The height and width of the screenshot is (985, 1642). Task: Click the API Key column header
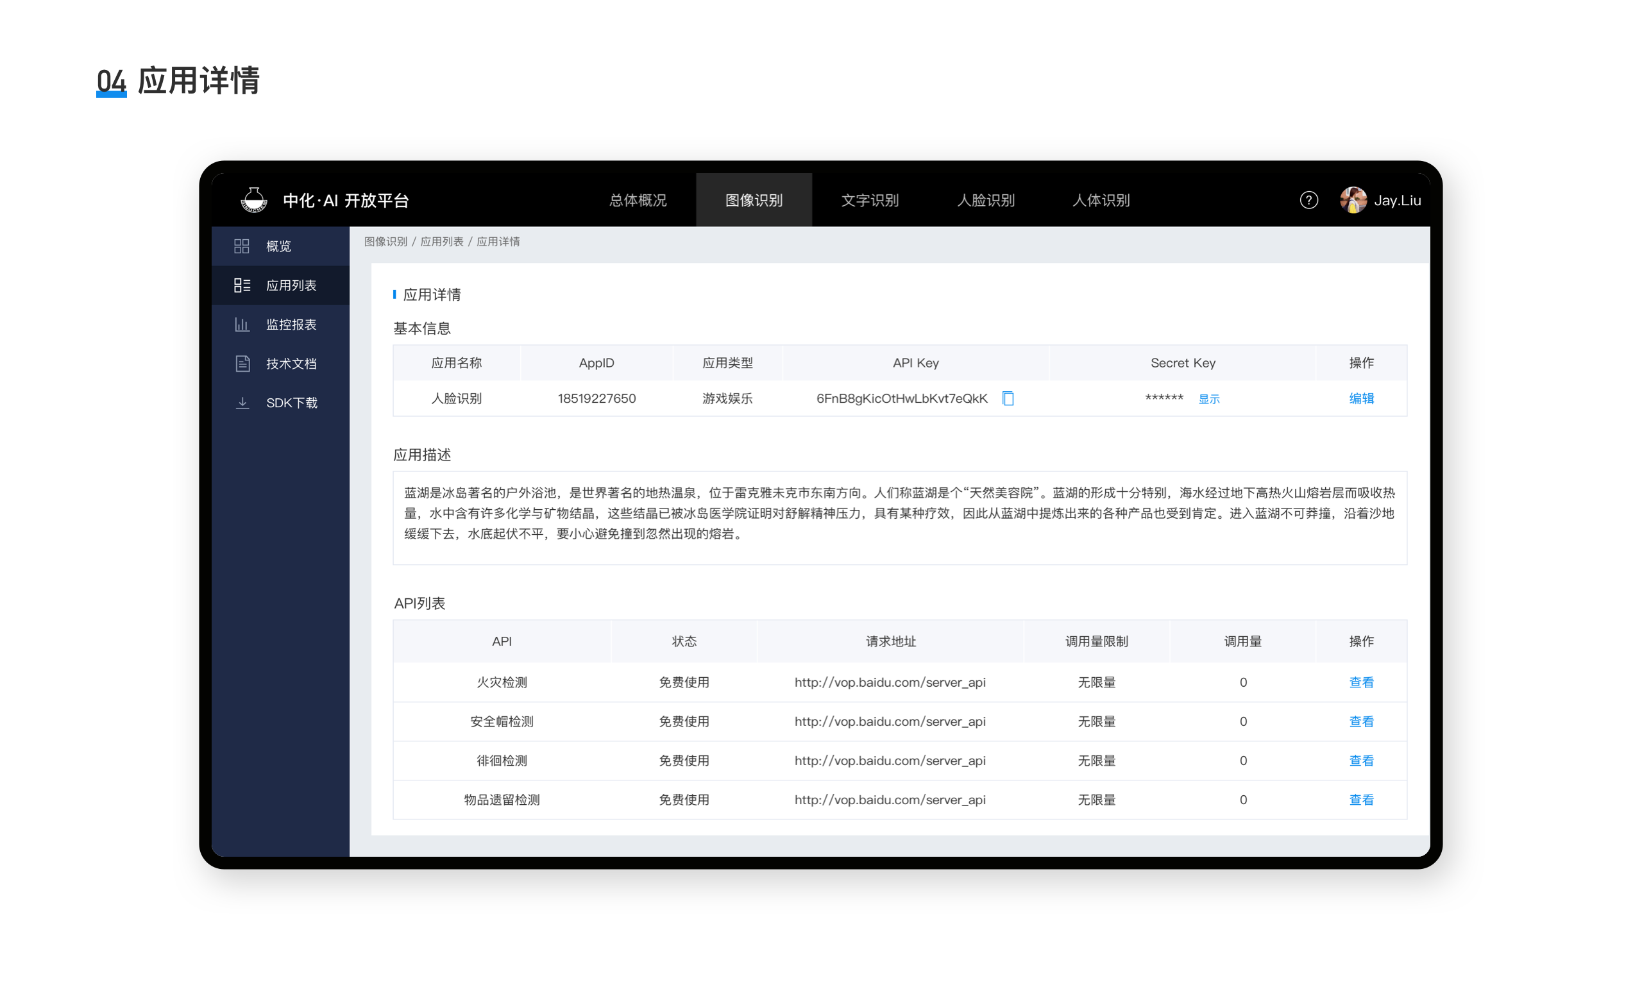coord(915,363)
